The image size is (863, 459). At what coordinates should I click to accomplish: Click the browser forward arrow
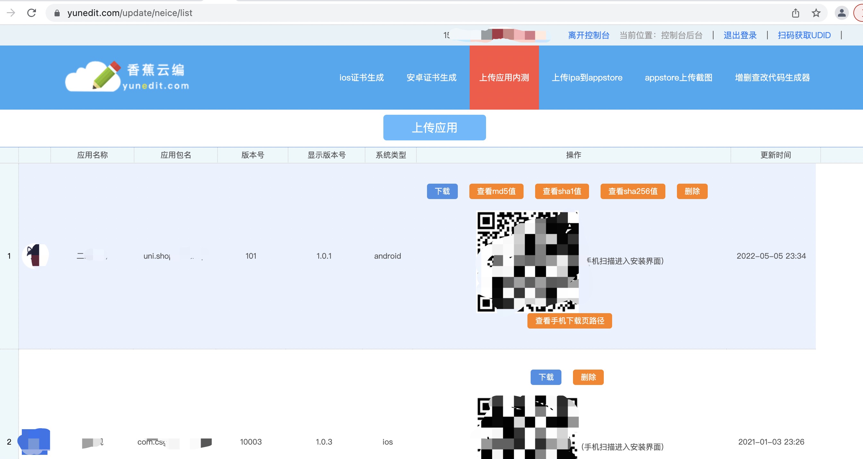pos(11,13)
